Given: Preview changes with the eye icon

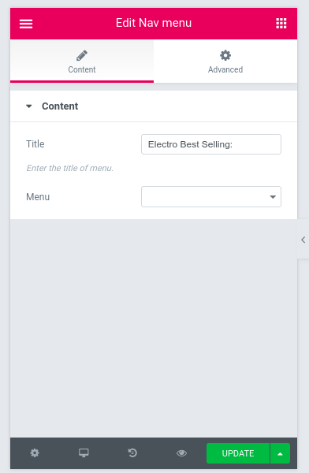Looking at the screenshot, I should click(181, 453).
